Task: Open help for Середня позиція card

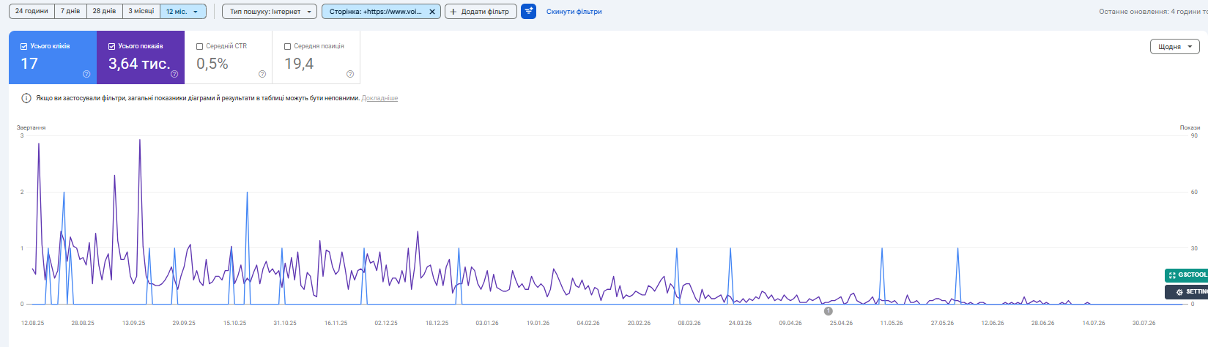Action: point(350,74)
